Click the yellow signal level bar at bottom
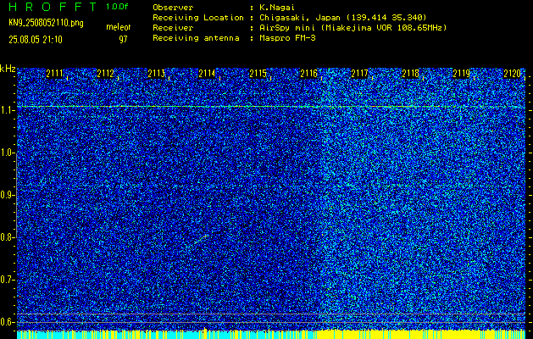Viewport: 533px width, 339px height. tap(271, 334)
